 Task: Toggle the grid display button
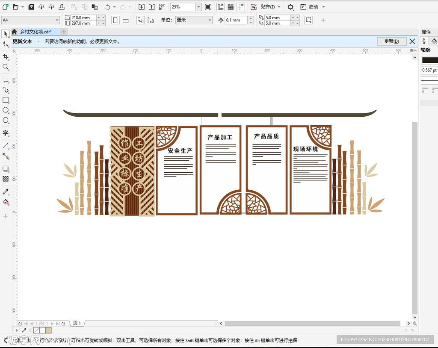[231, 7]
